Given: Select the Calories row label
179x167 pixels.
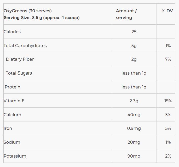Looking at the screenshot, I should 12,32.
